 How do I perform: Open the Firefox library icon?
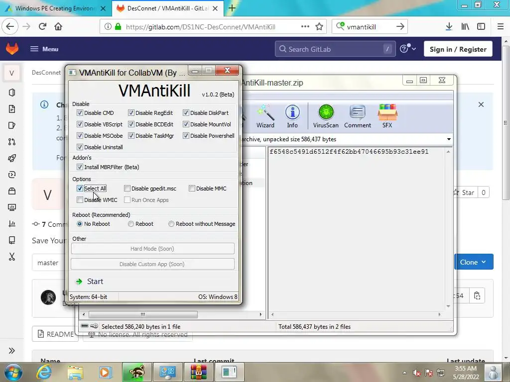tap(465, 27)
